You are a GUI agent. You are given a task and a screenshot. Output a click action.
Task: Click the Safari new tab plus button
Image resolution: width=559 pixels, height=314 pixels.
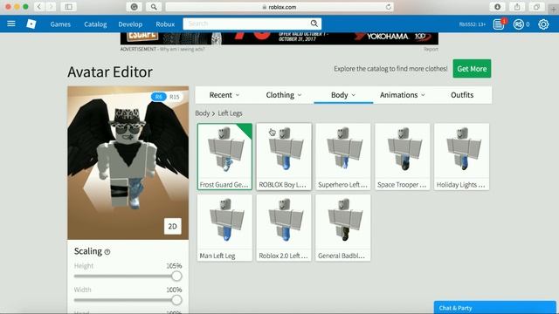[554, 10]
